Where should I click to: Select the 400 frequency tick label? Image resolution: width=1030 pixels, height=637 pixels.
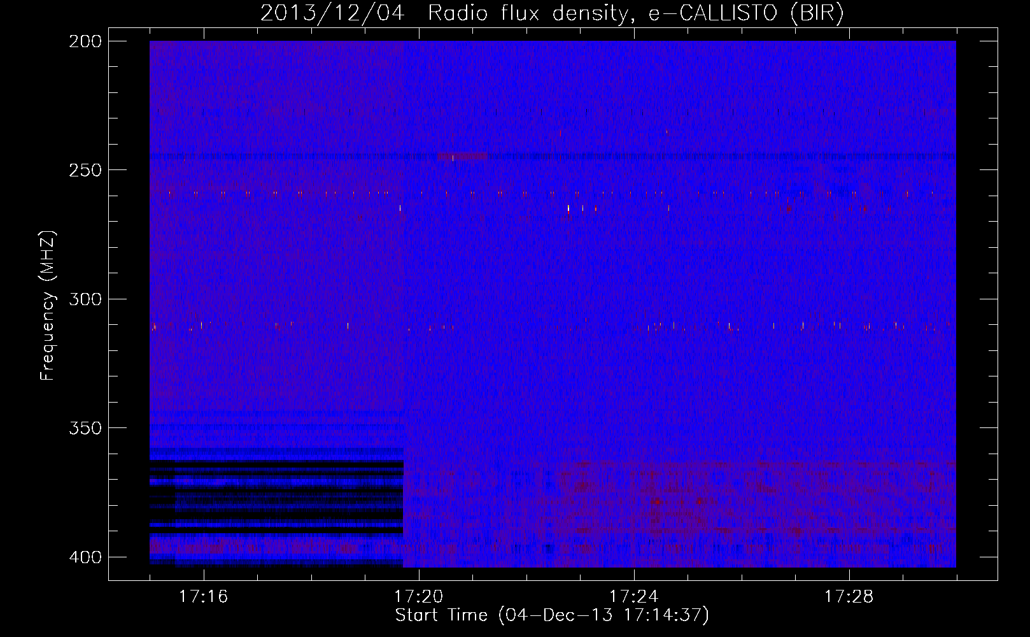85,557
